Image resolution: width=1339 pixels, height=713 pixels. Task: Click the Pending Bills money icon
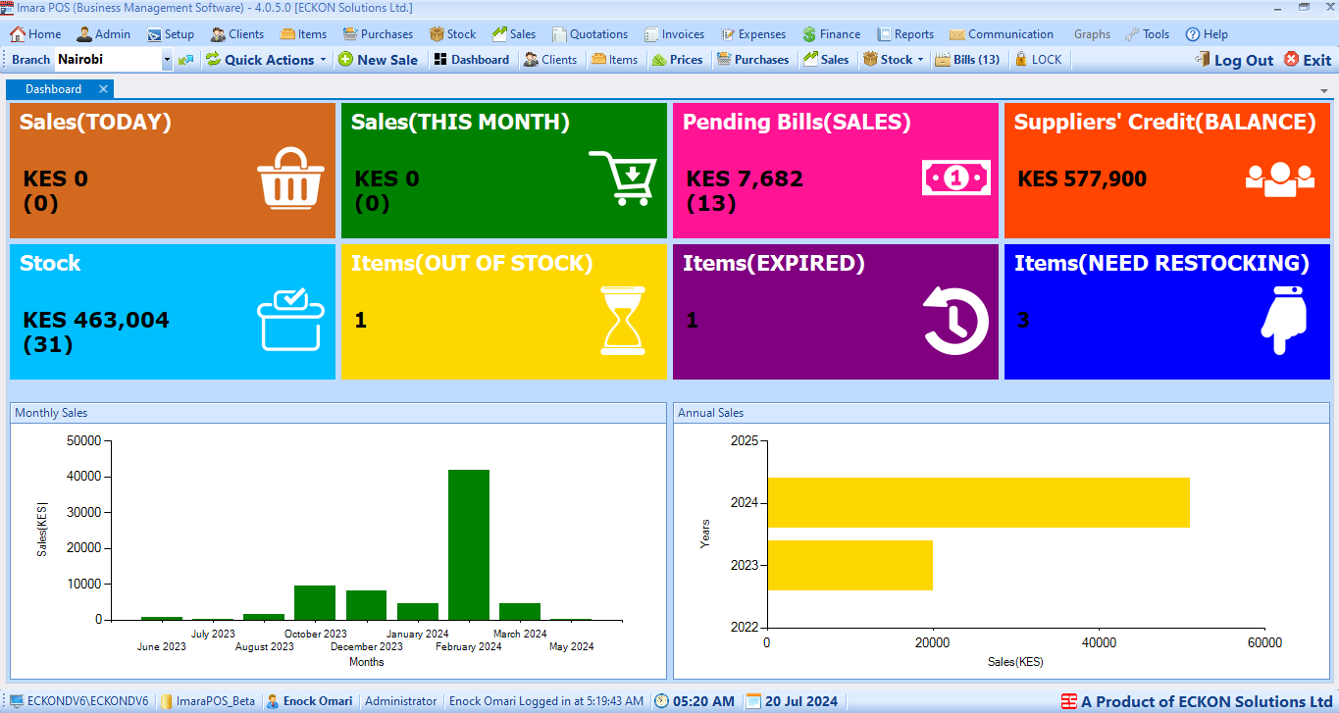pyautogui.click(x=955, y=178)
